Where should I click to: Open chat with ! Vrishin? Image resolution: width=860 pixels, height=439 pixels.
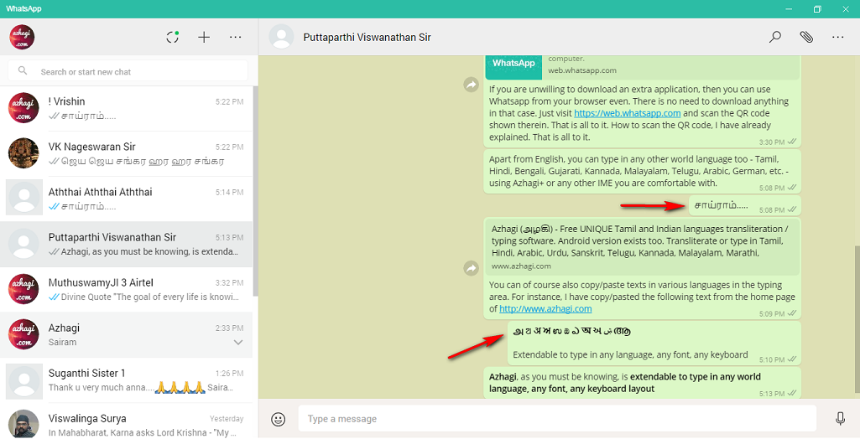pyautogui.click(x=126, y=108)
